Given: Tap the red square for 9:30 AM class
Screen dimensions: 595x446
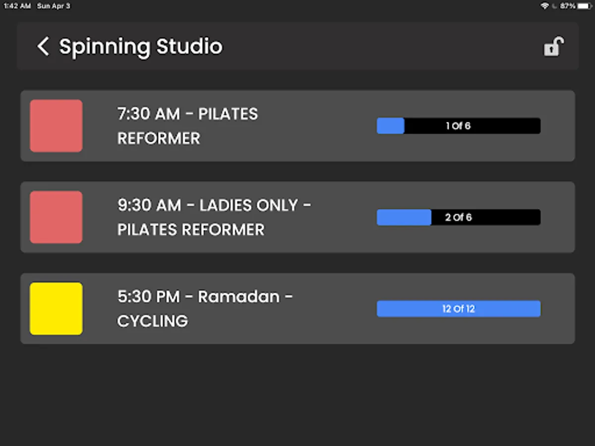Looking at the screenshot, I should point(56,217).
